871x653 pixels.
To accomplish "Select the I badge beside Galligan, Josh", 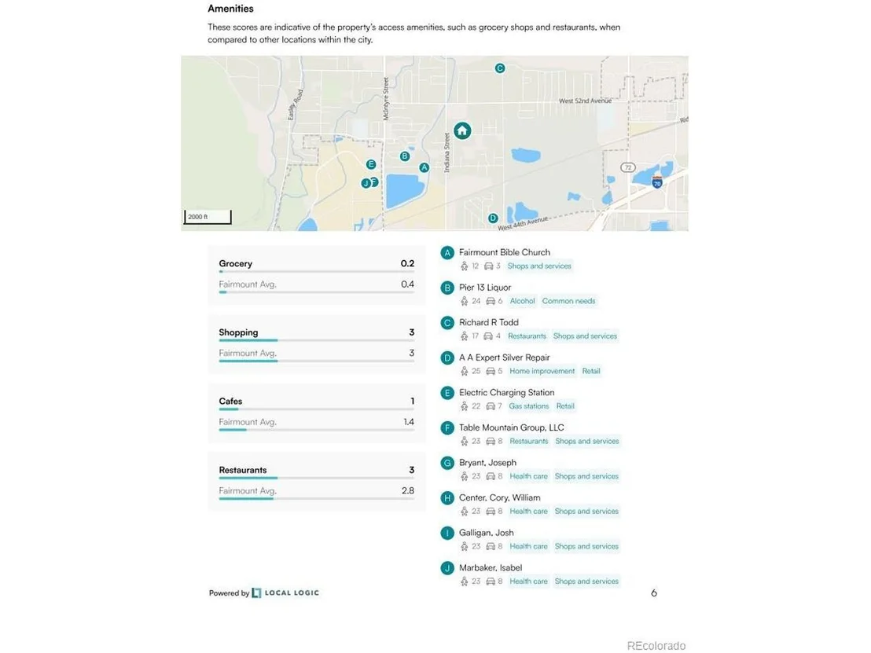I will click(447, 533).
